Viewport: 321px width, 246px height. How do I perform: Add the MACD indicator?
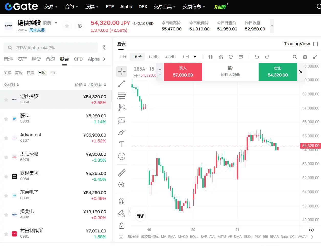pyautogui.click(x=183, y=237)
